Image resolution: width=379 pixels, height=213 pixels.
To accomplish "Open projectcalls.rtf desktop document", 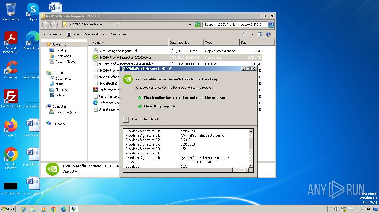I will 33,186.
